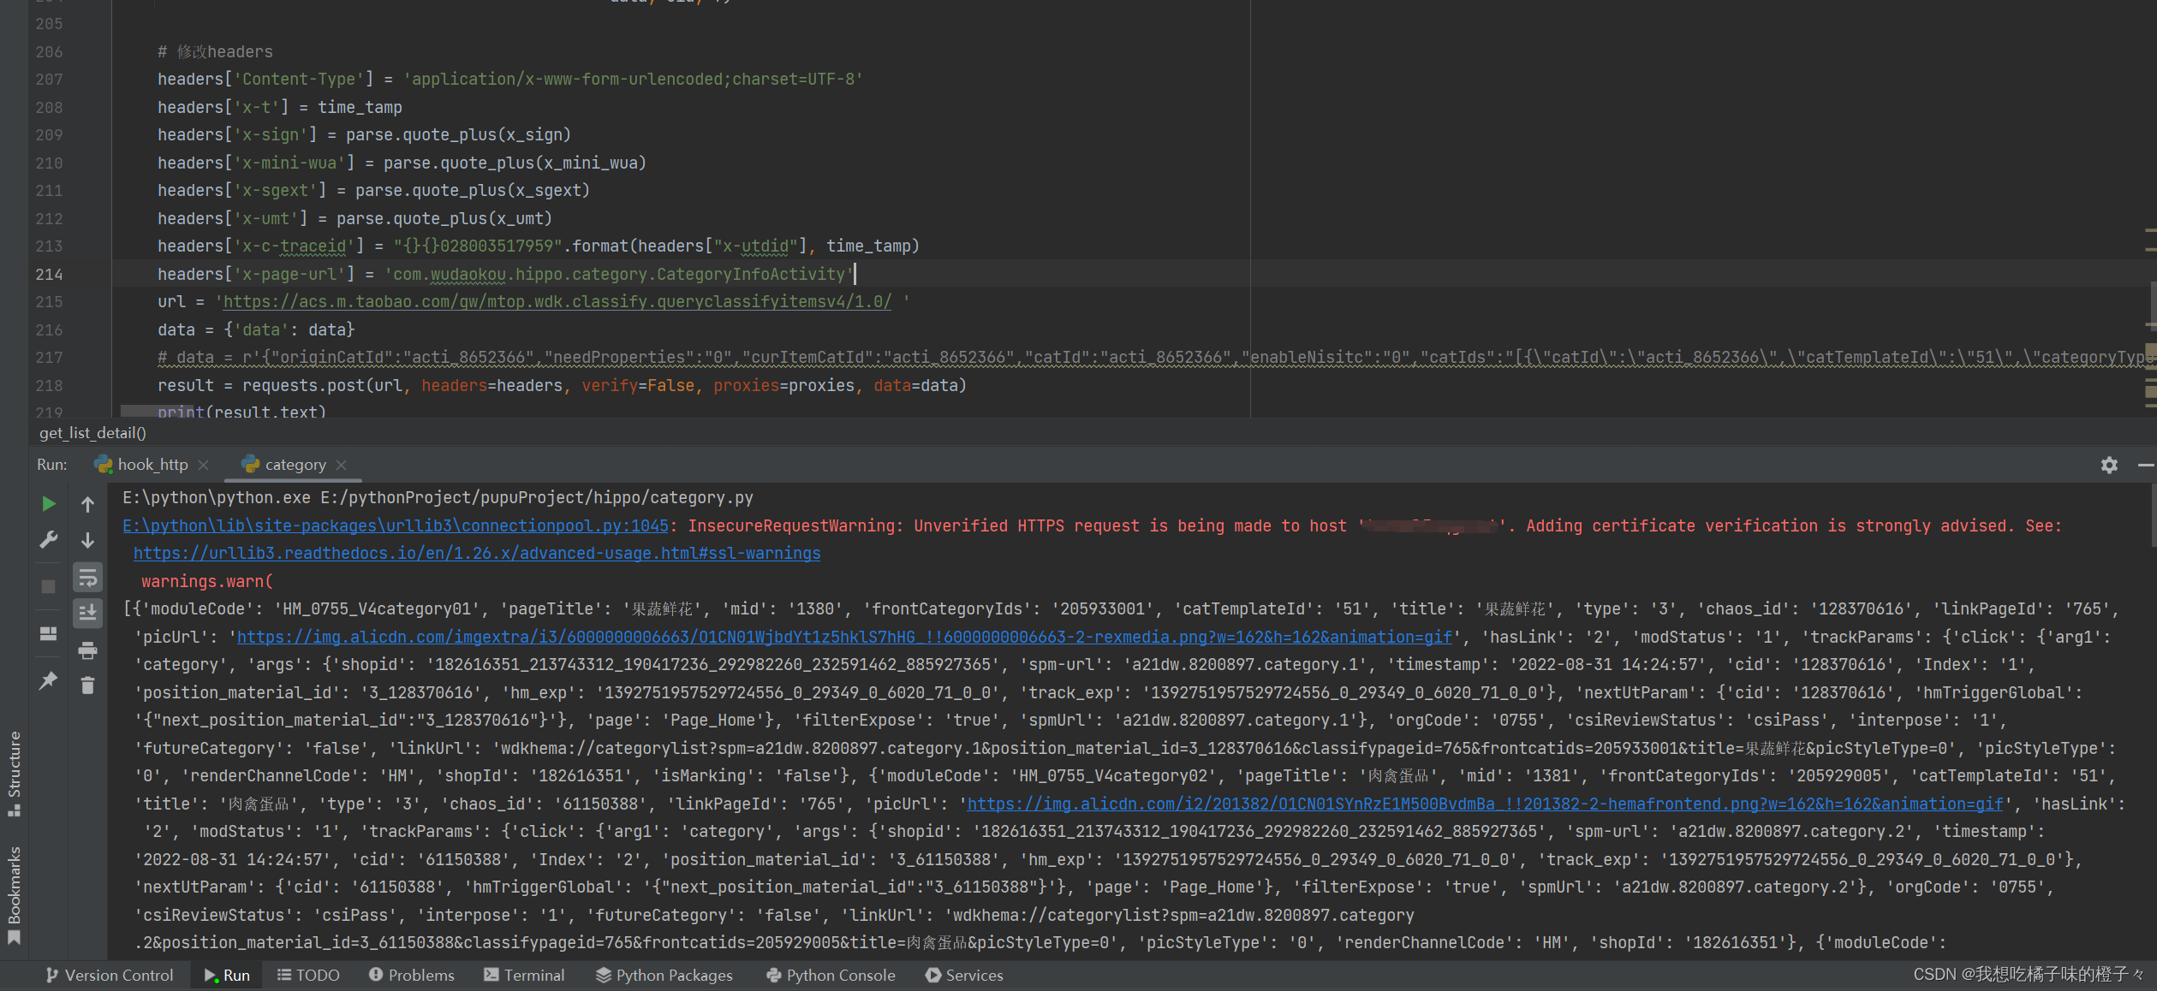
Task: Click the get_list_detail() breadcrumb
Action: point(92,433)
